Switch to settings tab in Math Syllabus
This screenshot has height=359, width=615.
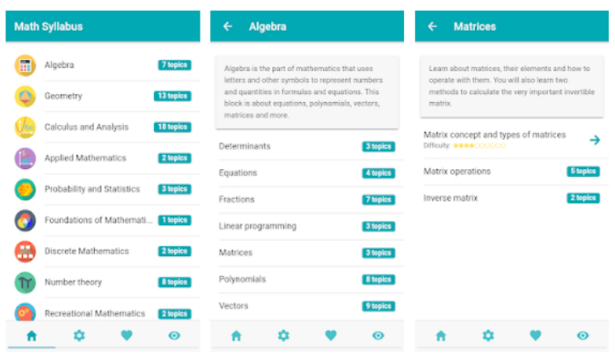(79, 335)
